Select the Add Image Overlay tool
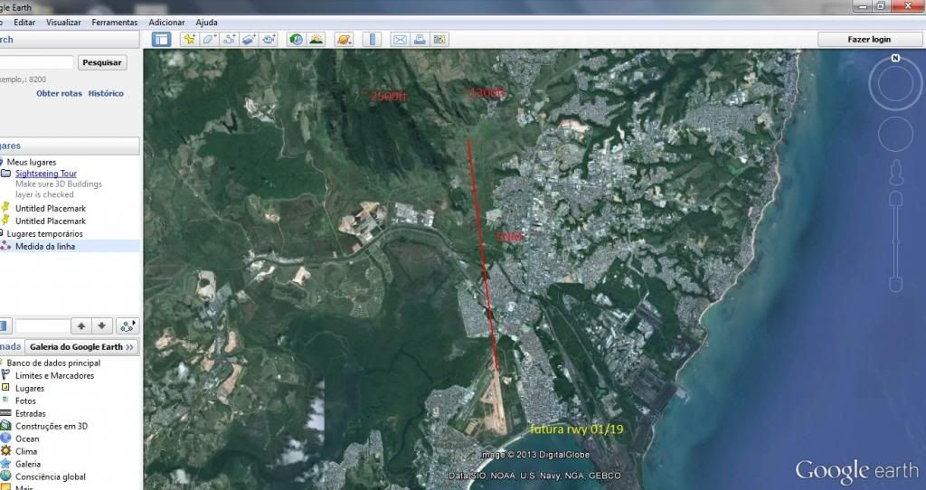 250,40
